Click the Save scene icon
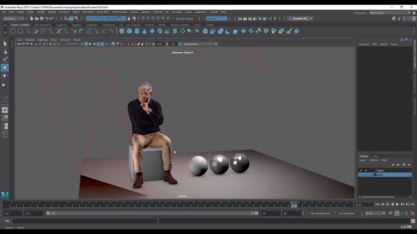The height and width of the screenshot is (234, 417). 42,19
